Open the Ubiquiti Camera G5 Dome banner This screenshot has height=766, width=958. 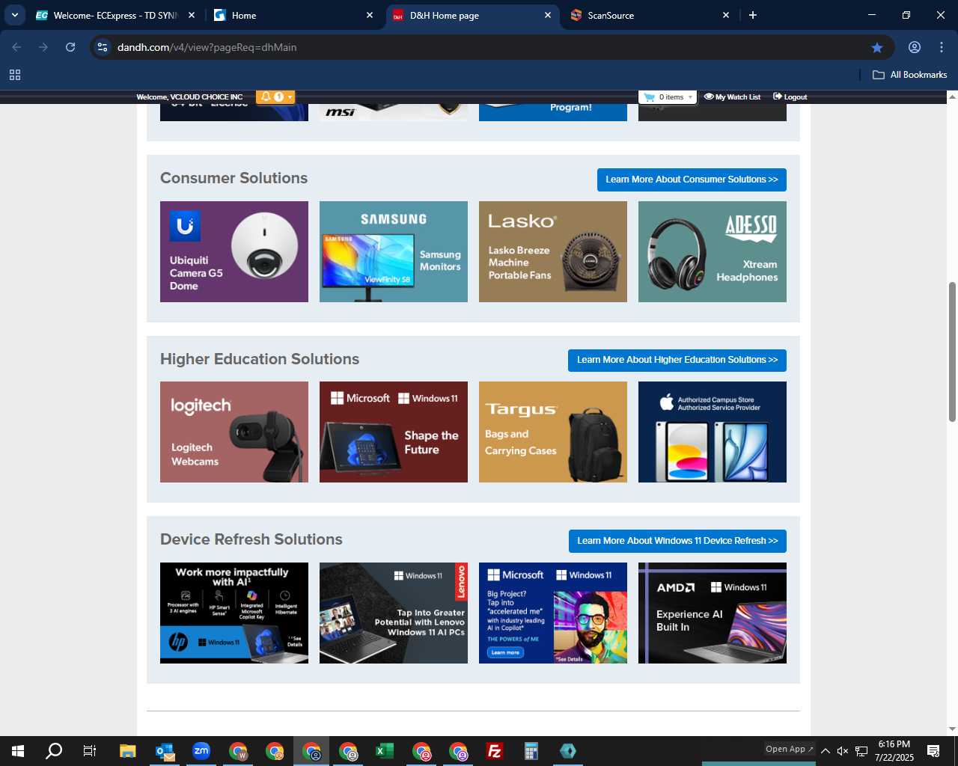click(234, 251)
